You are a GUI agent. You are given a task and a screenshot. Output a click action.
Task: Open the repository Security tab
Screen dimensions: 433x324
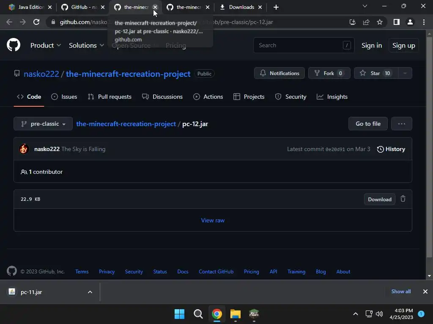click(290, 97)
